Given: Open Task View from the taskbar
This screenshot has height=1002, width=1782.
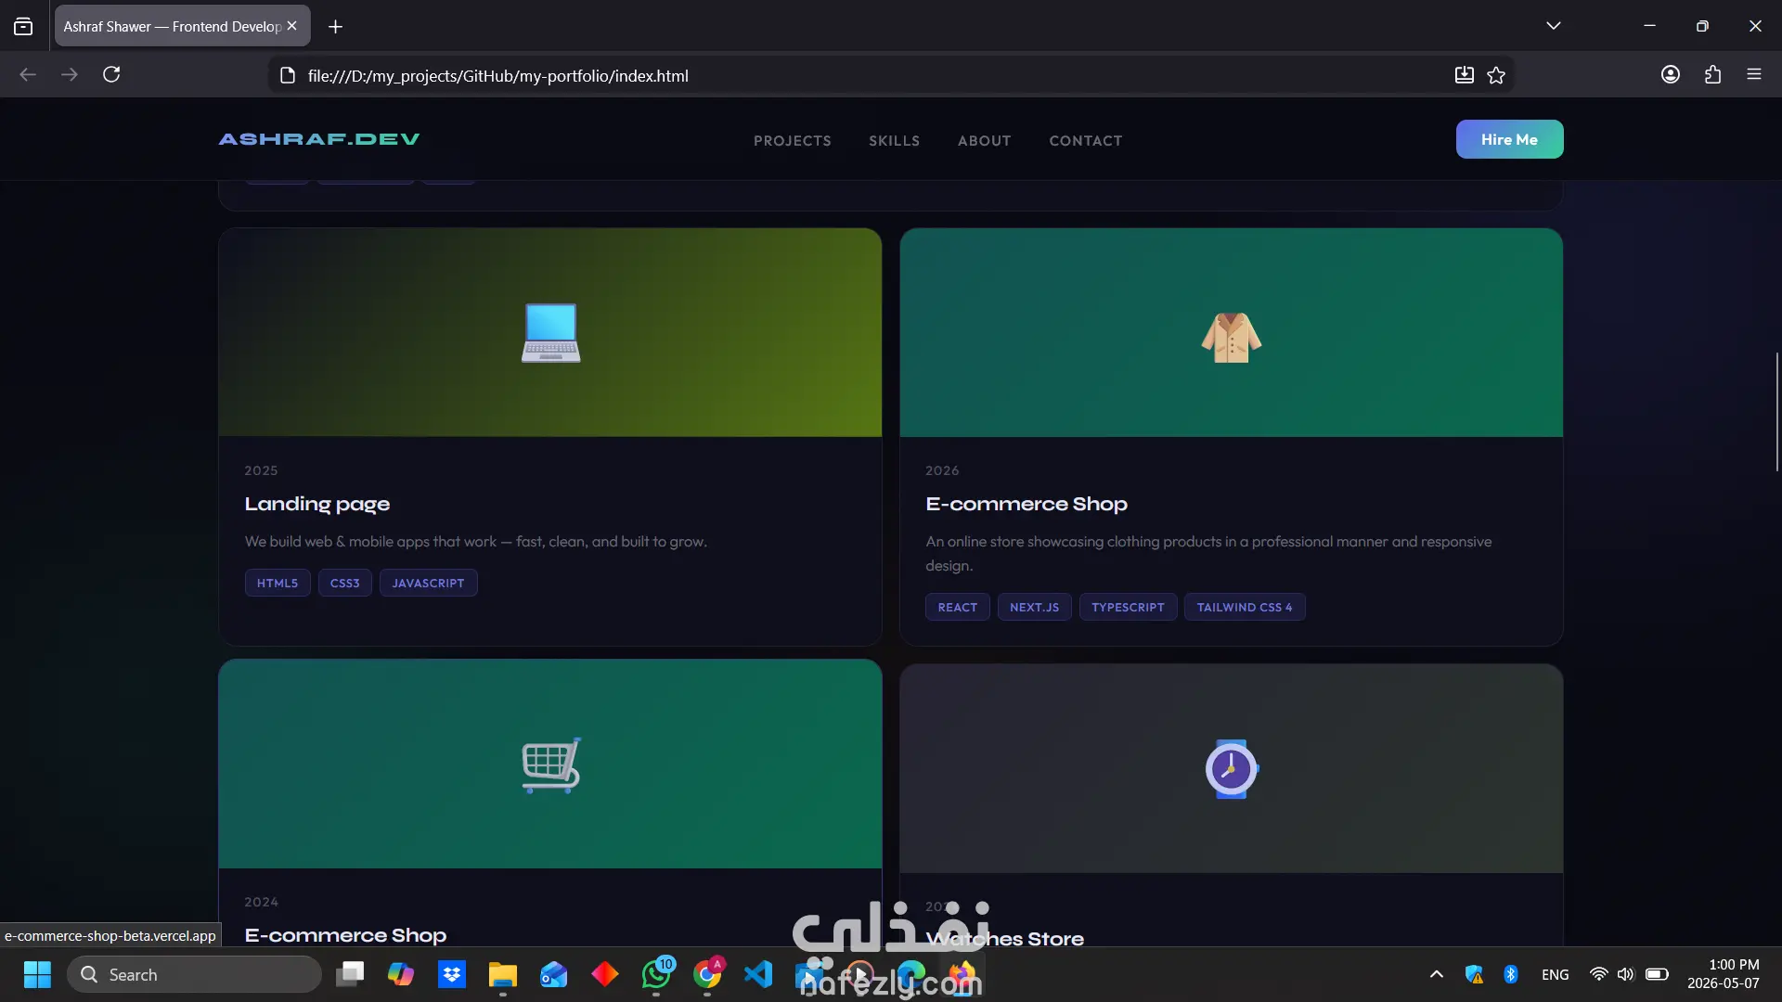Looking at the screenshot, I should [350, 974].
